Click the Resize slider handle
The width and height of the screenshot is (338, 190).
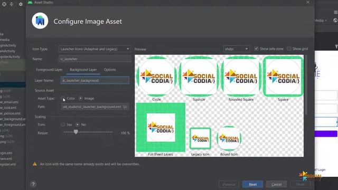(x=76, y=132)
